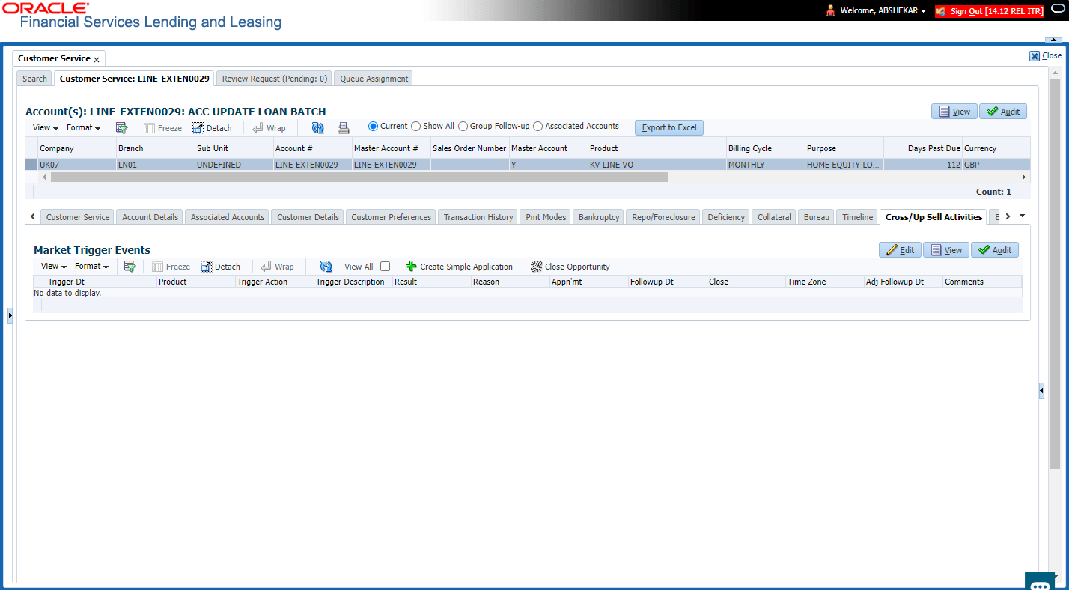This screenshot has height=590, width=1069.
Task: Open Welcome ABSHEKAR user dropdown
Action: point(876,11)
